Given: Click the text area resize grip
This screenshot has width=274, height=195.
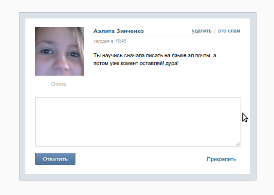Looking at the screenshot, I should pyautogui.click(x=238, y=144).
